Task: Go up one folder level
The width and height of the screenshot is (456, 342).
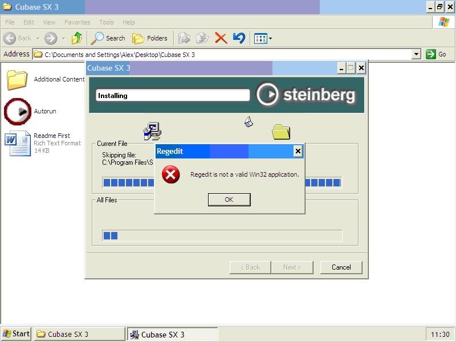Action: click(x=77, y=38)
